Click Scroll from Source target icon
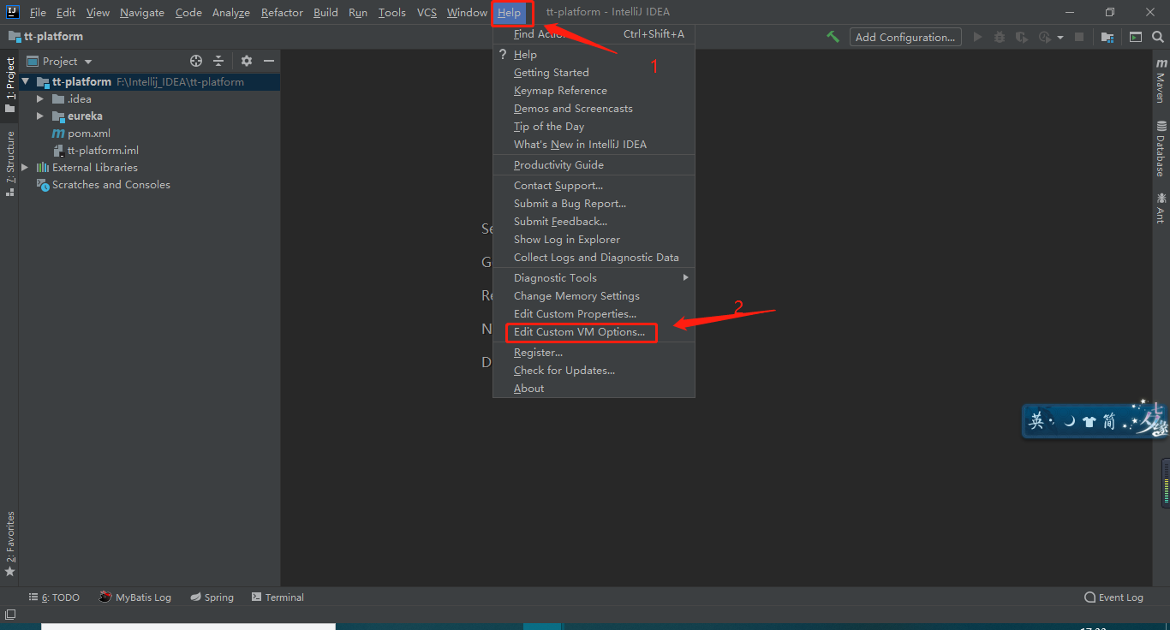Viewport: 1170px width, 630px height. [196, 61]
